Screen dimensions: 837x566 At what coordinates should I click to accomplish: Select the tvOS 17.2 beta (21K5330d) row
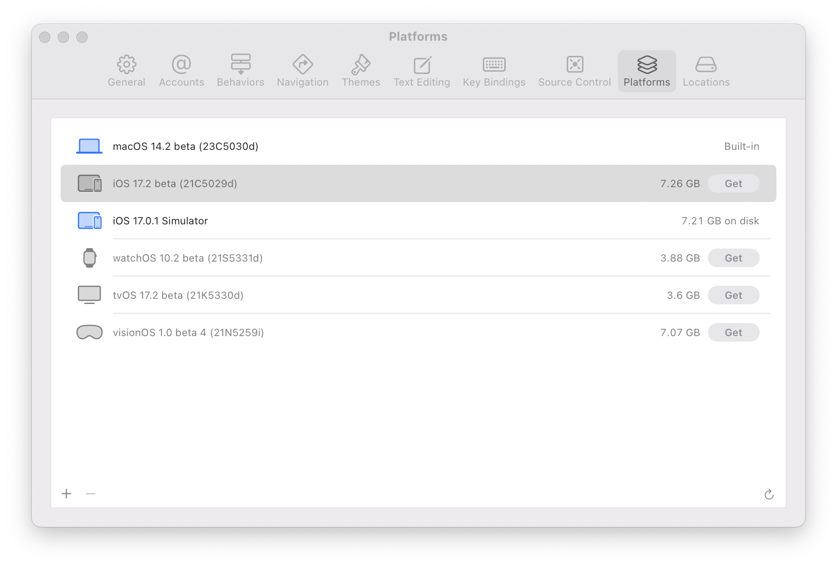pos(418,295)
